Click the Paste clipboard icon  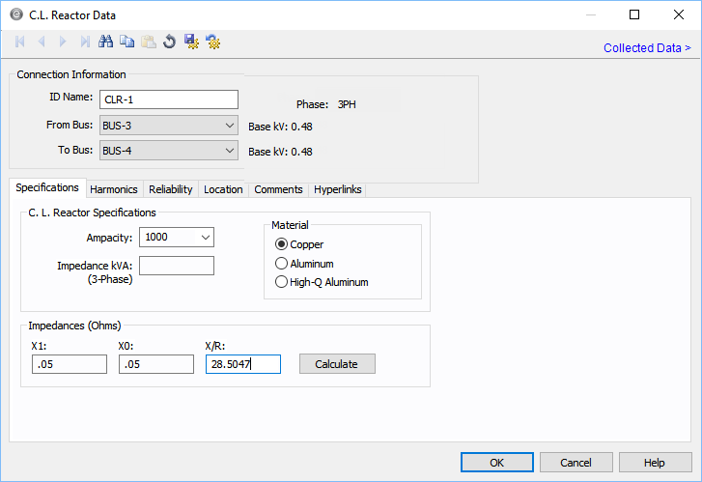pyautogui.click(x=149, y=42)
